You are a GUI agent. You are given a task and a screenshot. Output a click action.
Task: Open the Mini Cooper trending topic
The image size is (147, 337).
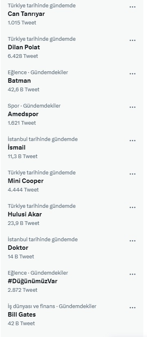point(26,181)
